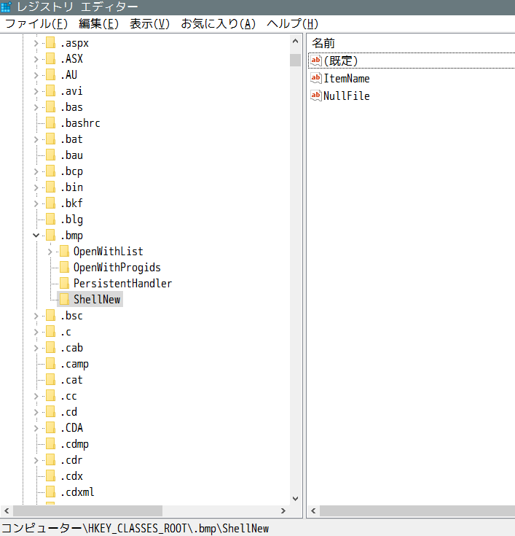Select the .cab key label

71,348
